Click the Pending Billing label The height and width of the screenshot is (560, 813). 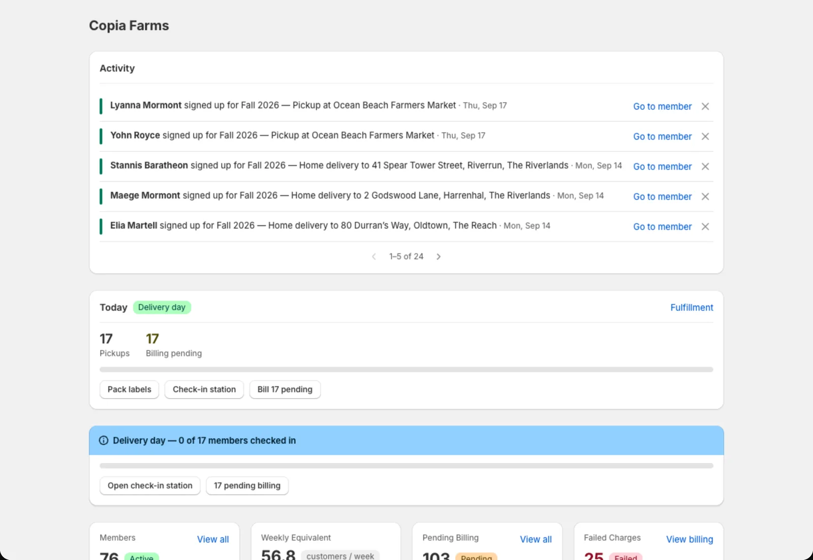pos(450,538)
